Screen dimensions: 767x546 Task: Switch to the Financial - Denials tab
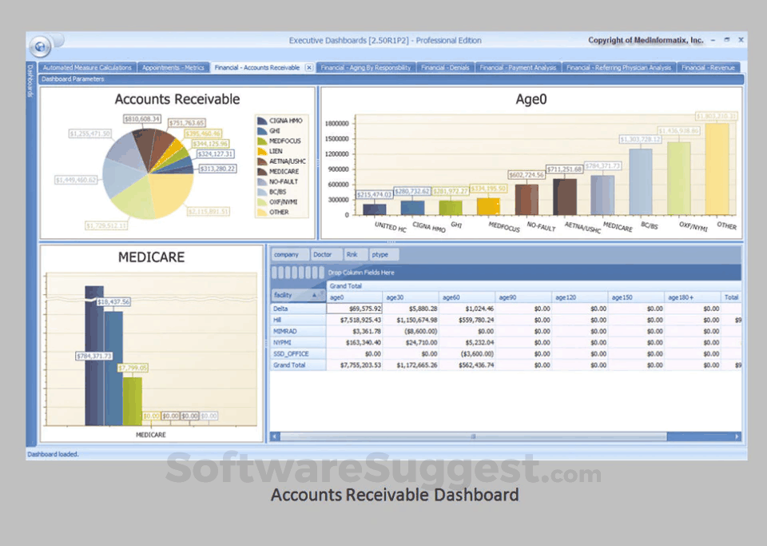445,67
